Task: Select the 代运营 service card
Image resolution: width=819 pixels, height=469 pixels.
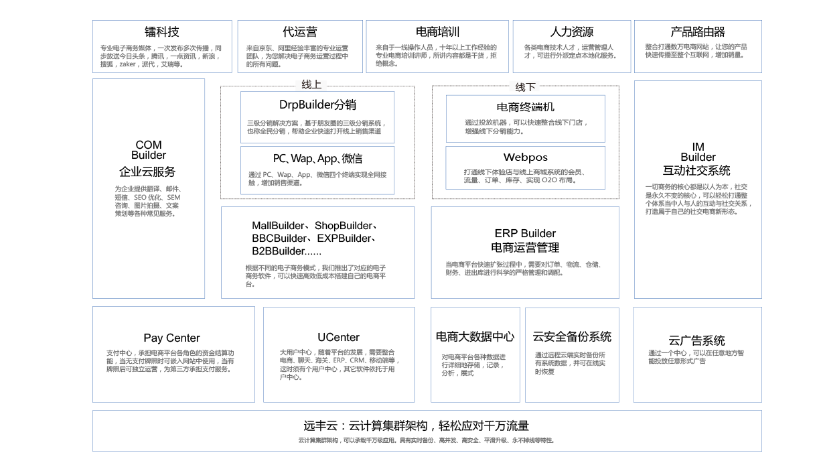Action: [x=300, y=46]
